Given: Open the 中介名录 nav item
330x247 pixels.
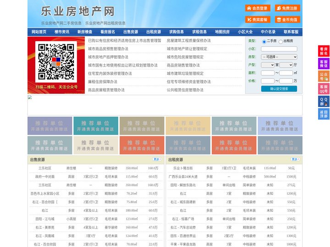Looking at the screenshot, I should point(268,32).
